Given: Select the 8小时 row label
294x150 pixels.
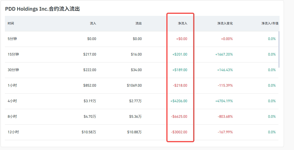Looking at the screenshot, I should point(12,116).
